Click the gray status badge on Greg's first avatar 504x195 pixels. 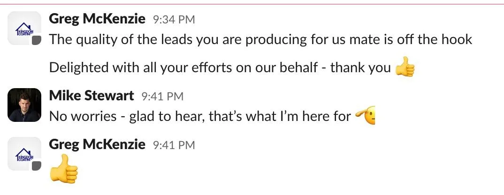point(37,40)
